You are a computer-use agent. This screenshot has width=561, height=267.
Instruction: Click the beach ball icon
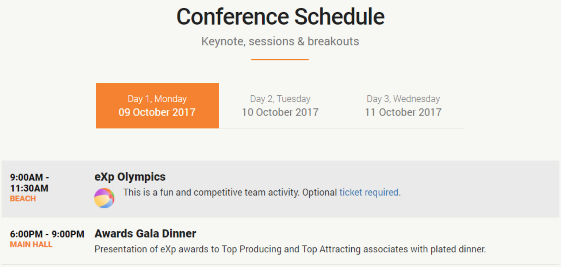pyautogui.click(x=104, y=198)
